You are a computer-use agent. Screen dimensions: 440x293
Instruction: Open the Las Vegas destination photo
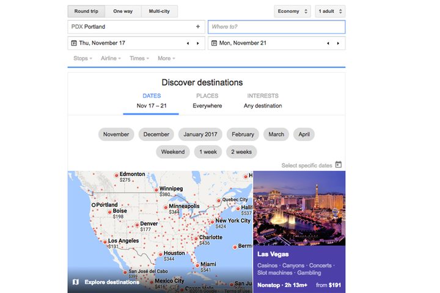(x=299, y=208)
